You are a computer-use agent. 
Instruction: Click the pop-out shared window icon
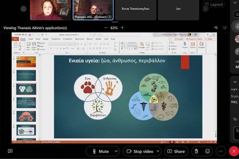point(224,27)
